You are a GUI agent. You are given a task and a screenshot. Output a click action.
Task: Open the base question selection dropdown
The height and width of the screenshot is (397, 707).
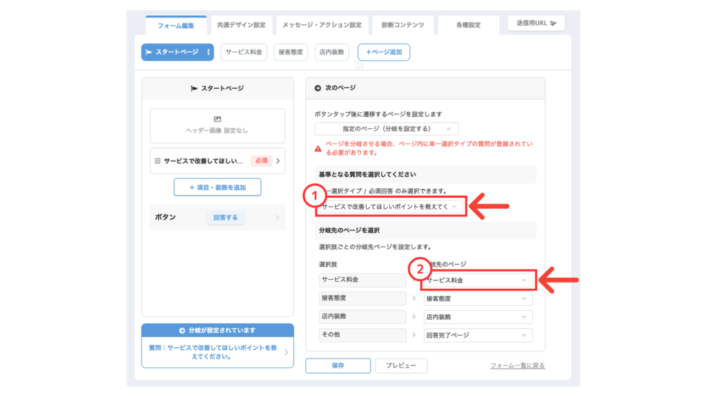pyautogui.click(x=387, y=207)
